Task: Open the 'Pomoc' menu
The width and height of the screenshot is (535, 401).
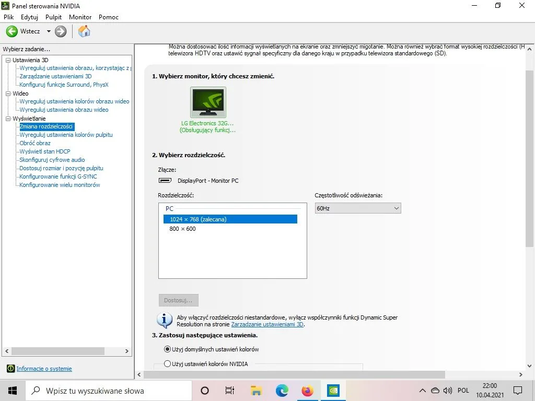Action: 109,17
